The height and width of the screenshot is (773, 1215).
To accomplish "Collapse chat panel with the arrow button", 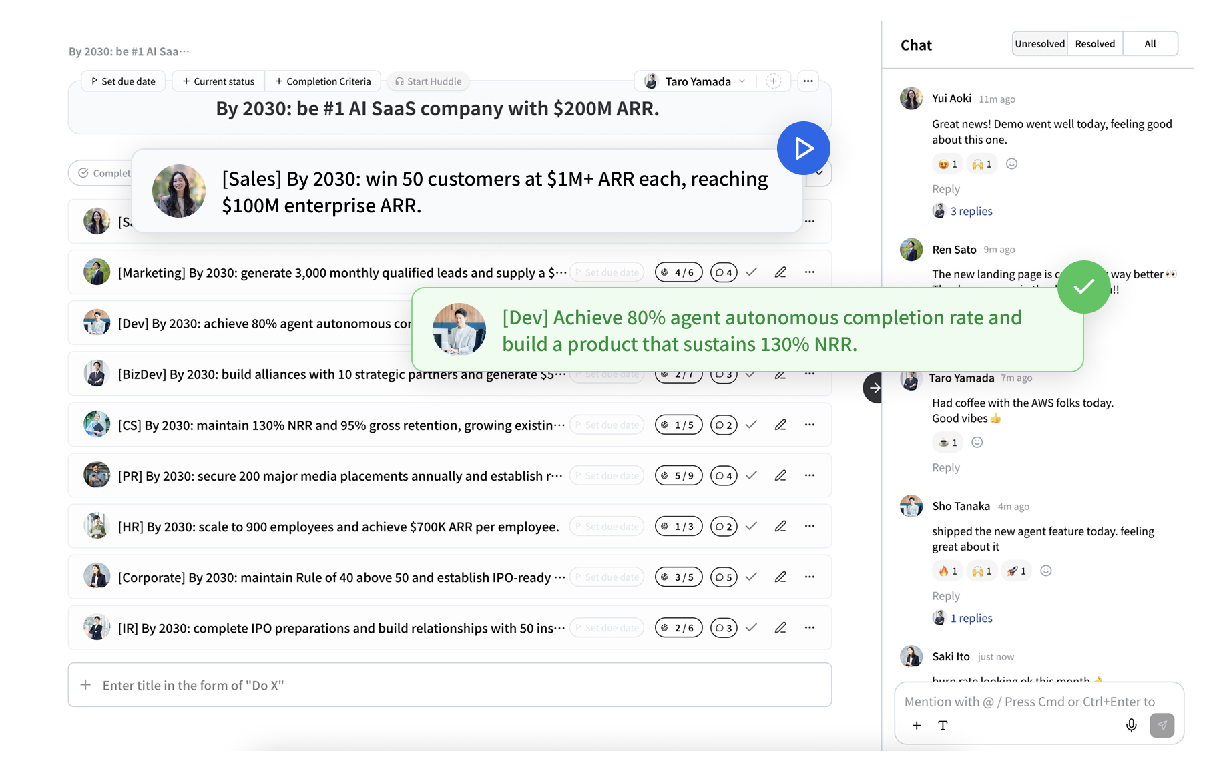I will click(x=873, y=388).
